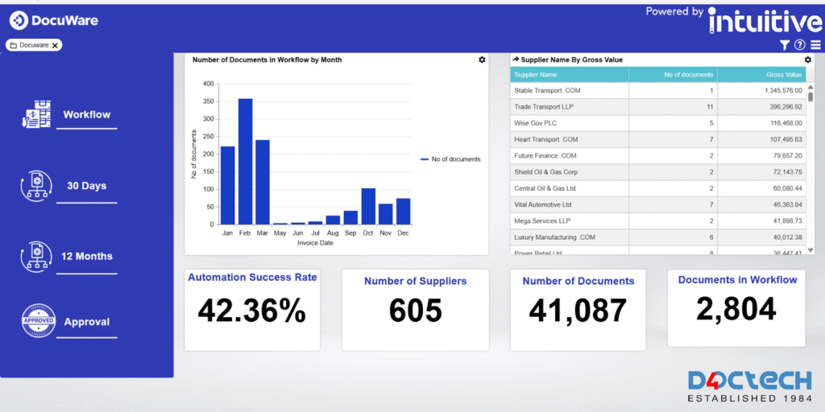Open the Approval section link
Screen dimensions: 825x412
[86, 322]
